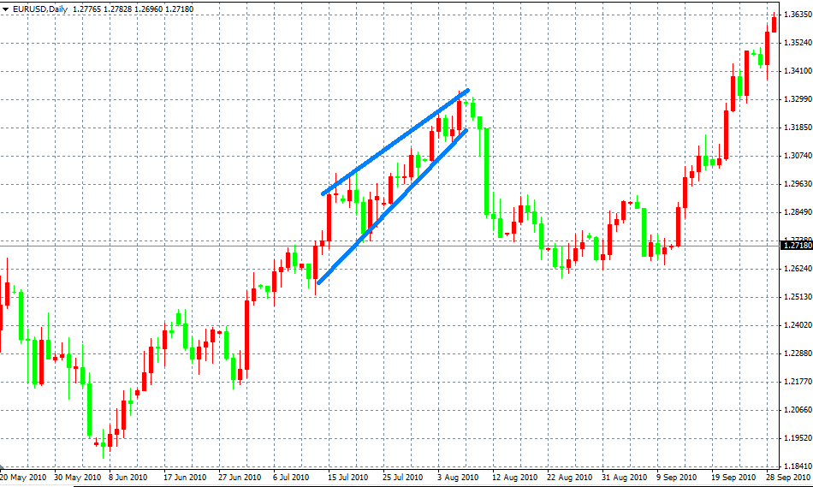Click the lowest candle near 8 Jun 2010
The image size is (813, 487).
[x=103, y=444]
